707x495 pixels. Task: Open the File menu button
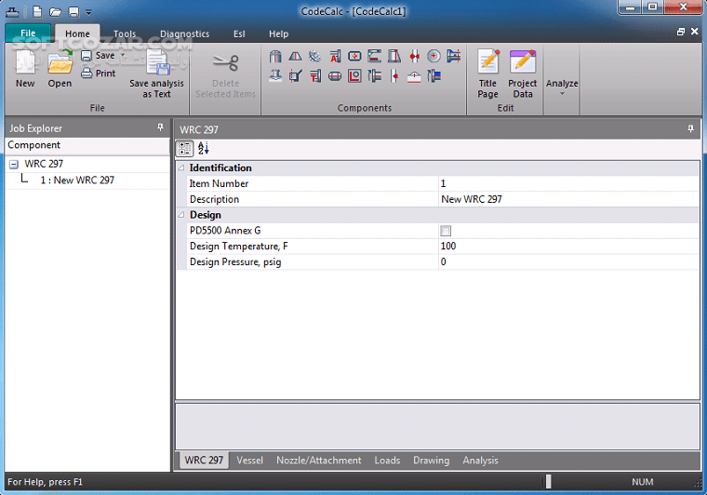point(28,34)
